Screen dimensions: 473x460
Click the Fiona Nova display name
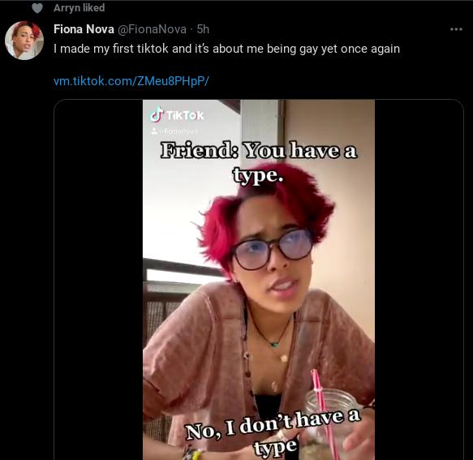[x=84, y=29]
